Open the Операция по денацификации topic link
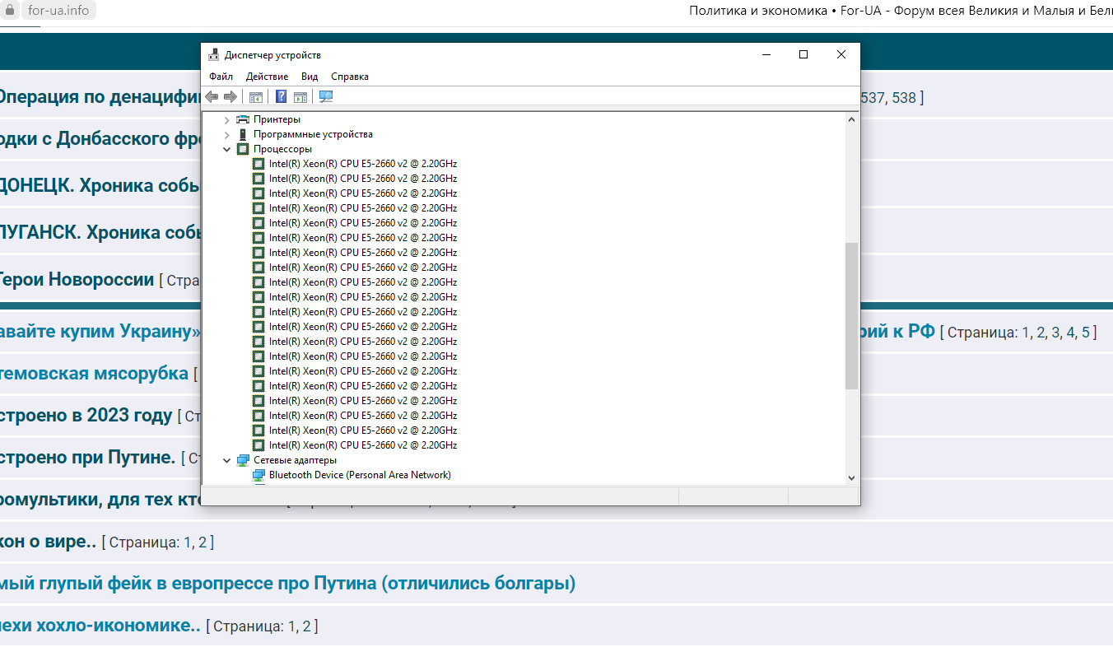The image size is (1113, 647). pyautogui.click(x=100, y=96)
